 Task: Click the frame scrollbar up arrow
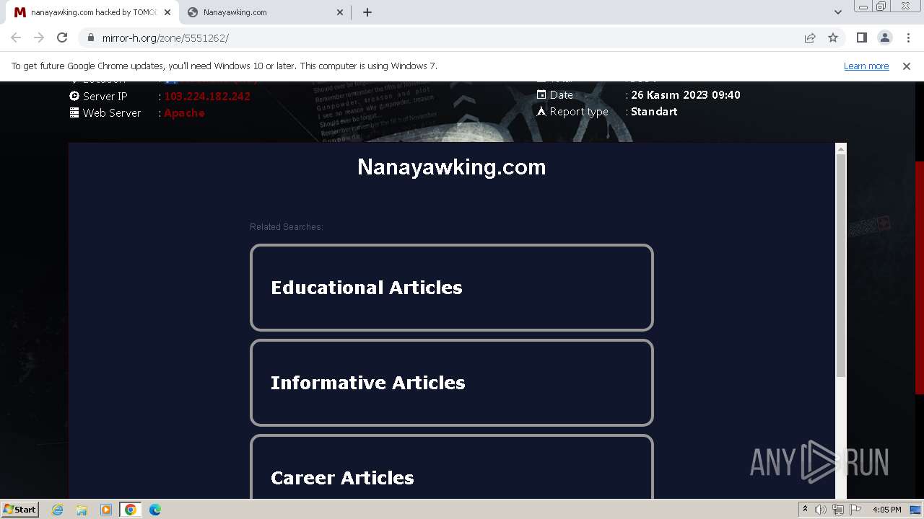(x=840, y=148)
